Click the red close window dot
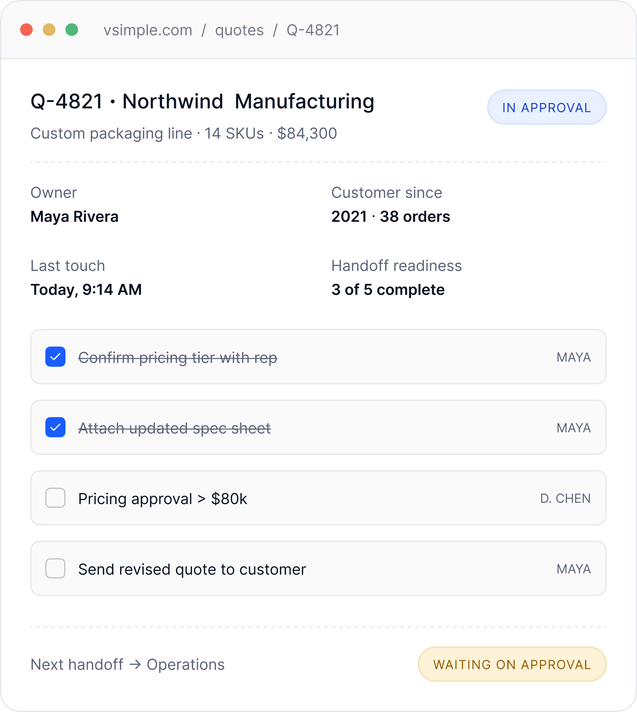 pos(27,30)
